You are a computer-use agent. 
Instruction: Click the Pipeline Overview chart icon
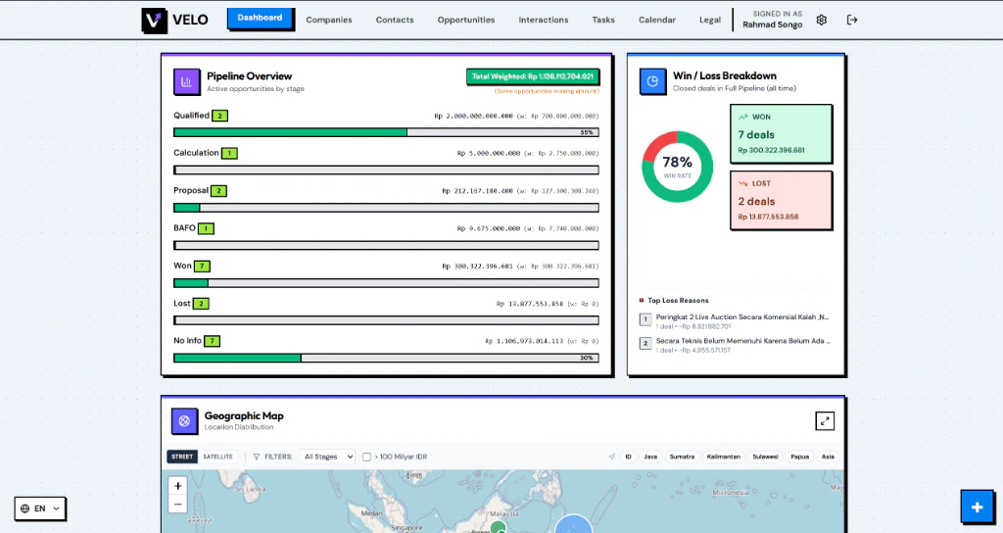187,82
